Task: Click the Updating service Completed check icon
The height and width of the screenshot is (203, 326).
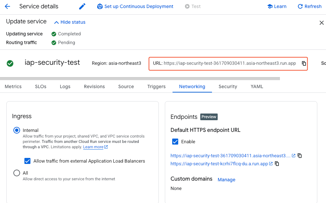Action: (54, 34)
